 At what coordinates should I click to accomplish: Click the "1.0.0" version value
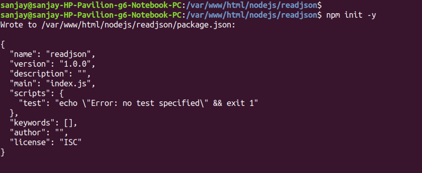click(77, 64)
